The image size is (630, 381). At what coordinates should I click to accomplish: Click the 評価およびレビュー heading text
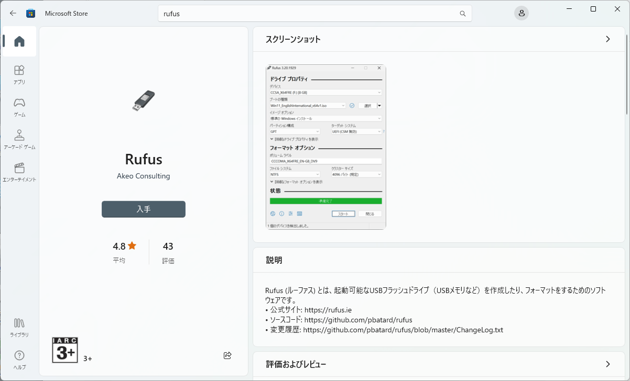click(x=296, y=364)
